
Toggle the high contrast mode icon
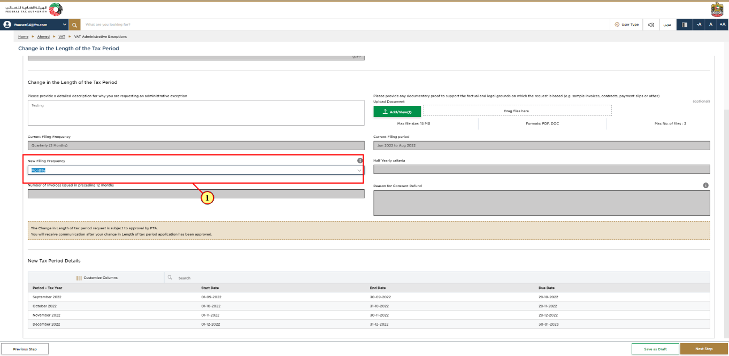coord(684,25)
